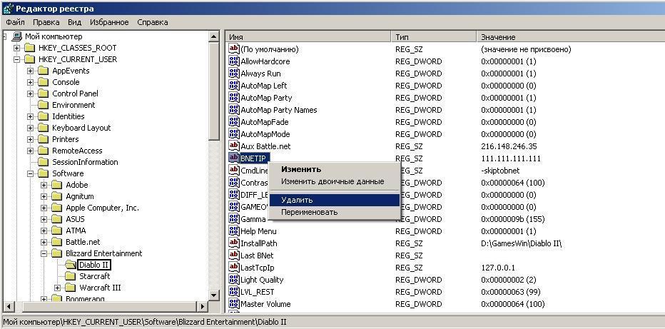Expand the HKEY_CLASSES_ROOT tree node
Image resolution: width=665 pixels, height=329 pixels.
click(x=16, y=48)
